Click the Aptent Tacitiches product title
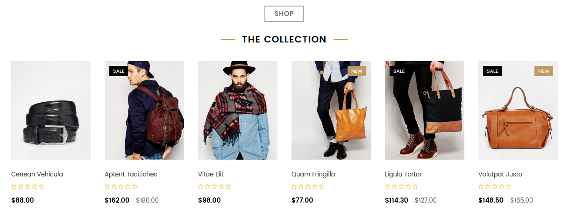Screen dimensions: 569x218 coord(131,174)
